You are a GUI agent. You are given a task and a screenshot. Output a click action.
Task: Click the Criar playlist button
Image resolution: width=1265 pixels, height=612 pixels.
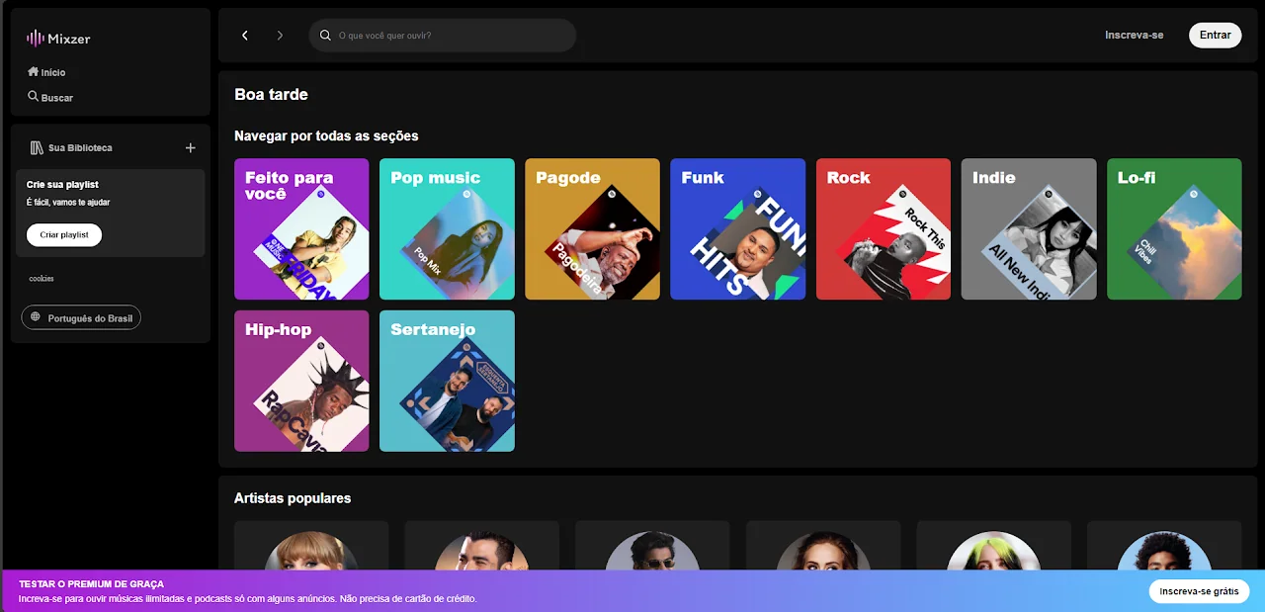(64, 234)
